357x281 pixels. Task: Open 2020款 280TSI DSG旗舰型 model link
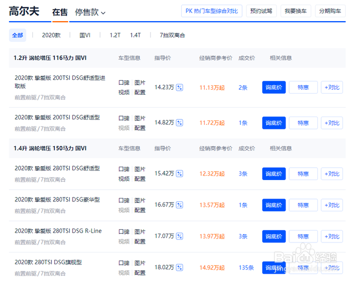click(48, 262)
